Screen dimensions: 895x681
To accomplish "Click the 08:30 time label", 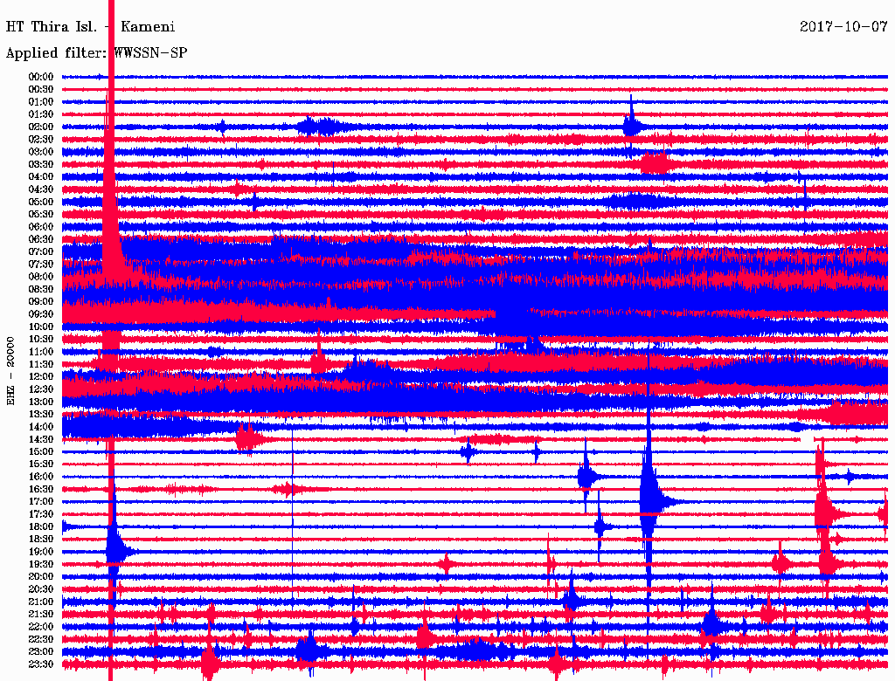I will [x=41, y=289].
